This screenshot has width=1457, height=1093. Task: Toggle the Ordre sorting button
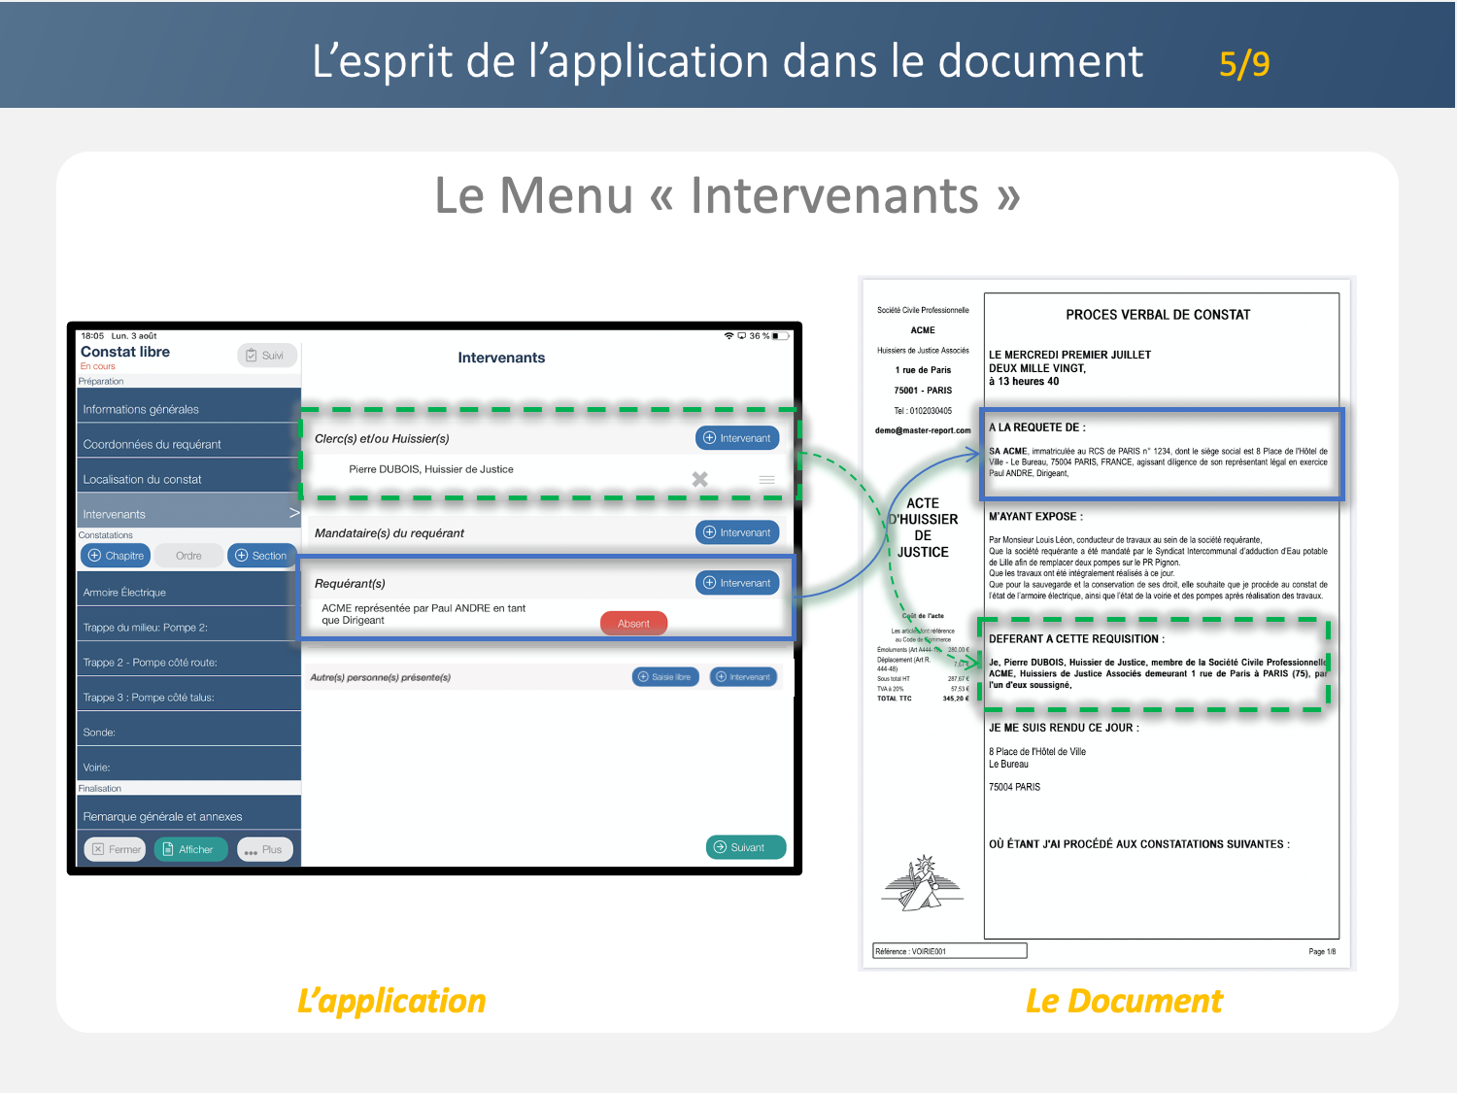point(188,556)
